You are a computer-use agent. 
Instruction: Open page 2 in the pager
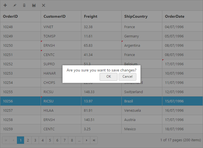[28, 140]
